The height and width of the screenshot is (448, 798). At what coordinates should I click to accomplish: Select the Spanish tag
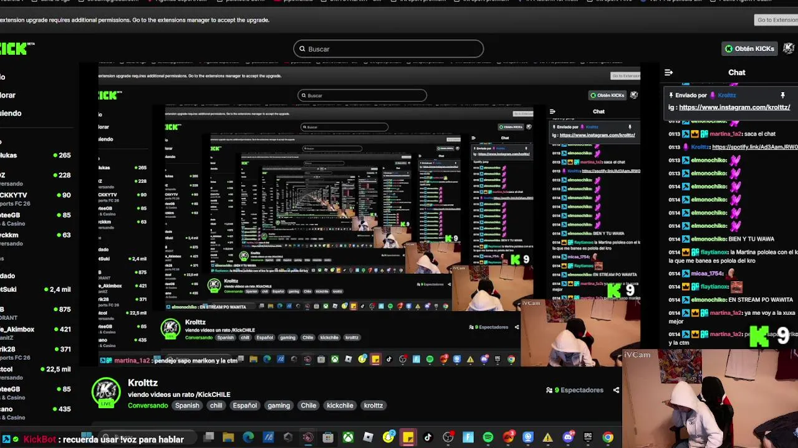click(187, 406)
